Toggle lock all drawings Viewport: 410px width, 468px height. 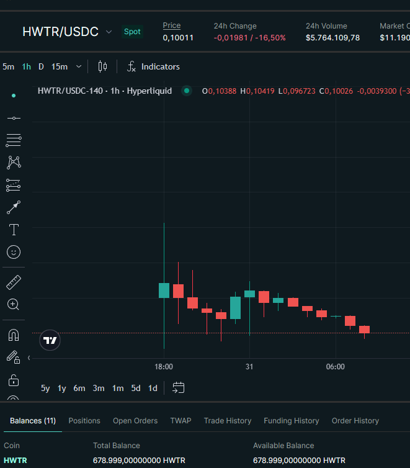point(14,380)
